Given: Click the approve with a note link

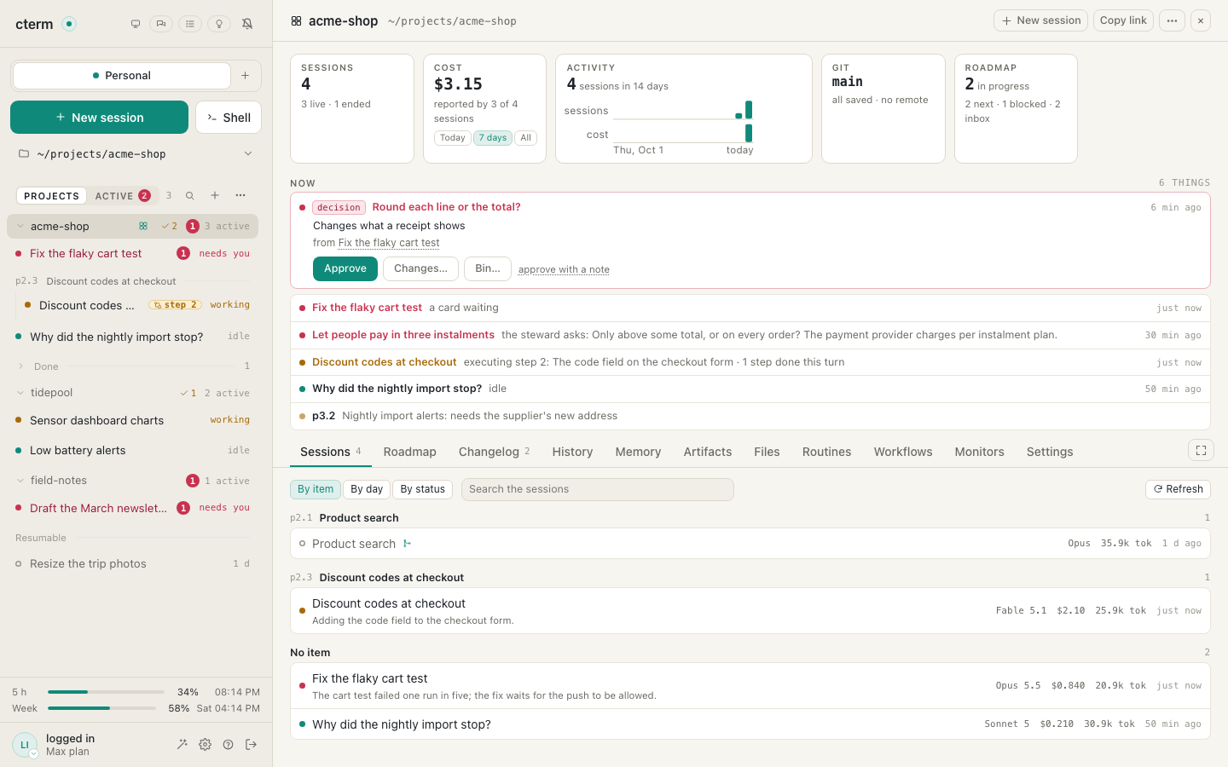Looking at the screenshot, I should pos(564,269).
